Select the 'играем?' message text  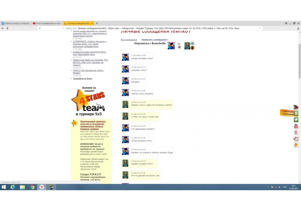point(135,82)
